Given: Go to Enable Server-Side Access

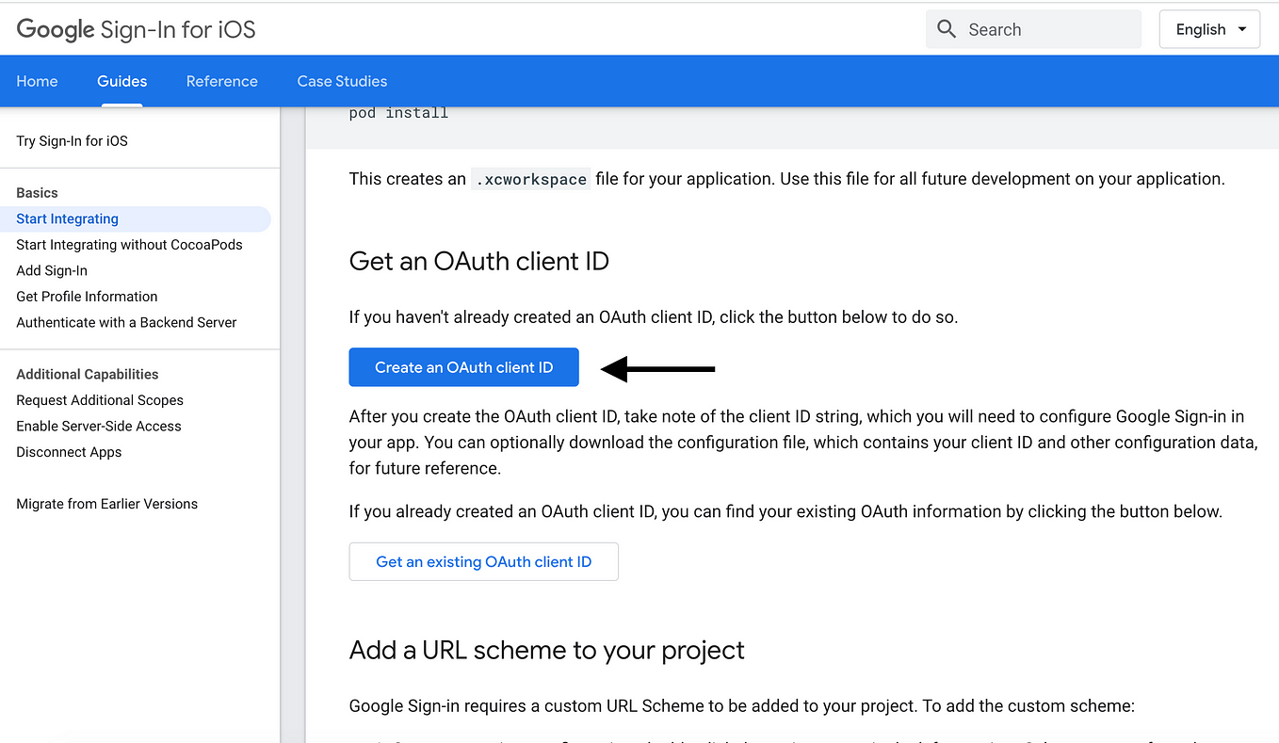Looking at the screenshot, I should pyautogui.click(x=98, y=426).
